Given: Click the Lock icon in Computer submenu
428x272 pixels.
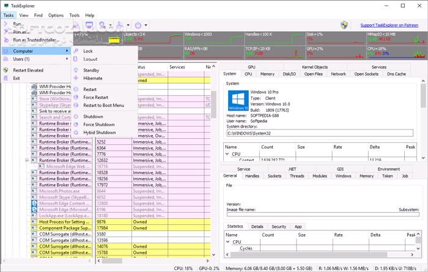Looking at the screenshot, I should tap(76, 51).
